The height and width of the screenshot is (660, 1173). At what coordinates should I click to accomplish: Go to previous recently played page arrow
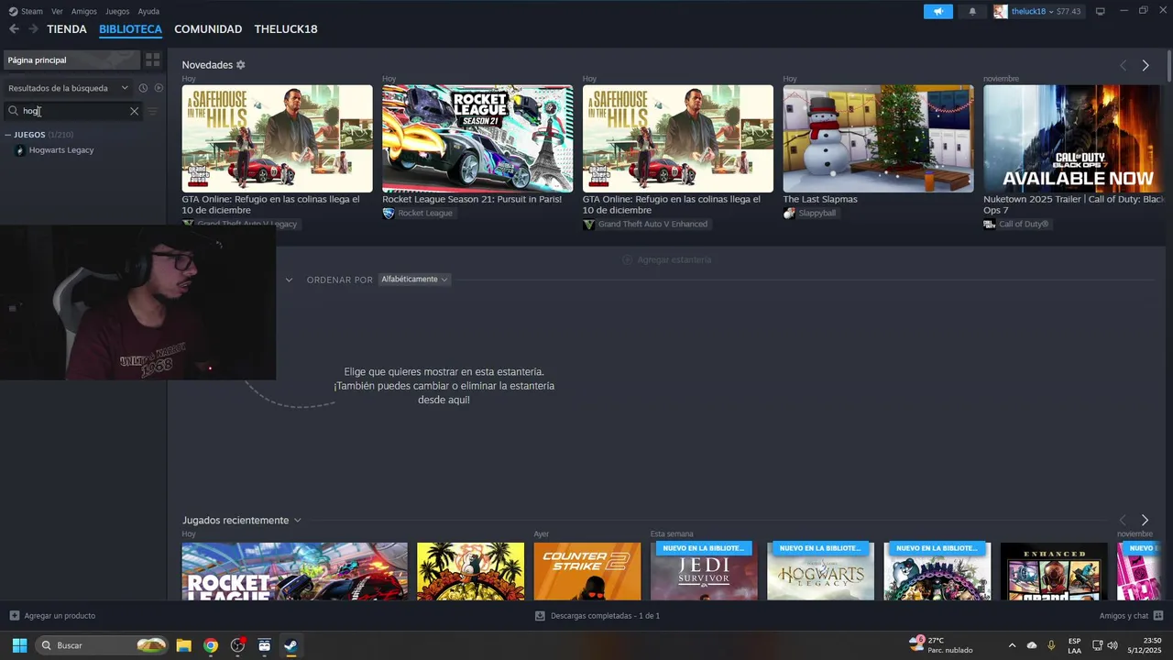pos(1123,520)
